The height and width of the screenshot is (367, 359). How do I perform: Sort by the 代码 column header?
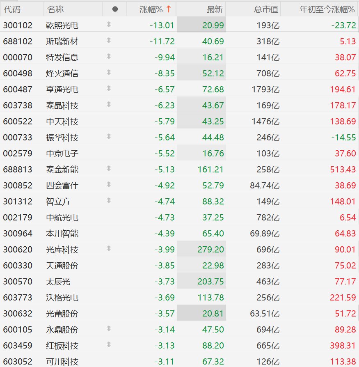point(12,9)
